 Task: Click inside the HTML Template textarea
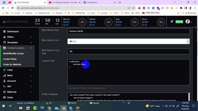(128, 97)
